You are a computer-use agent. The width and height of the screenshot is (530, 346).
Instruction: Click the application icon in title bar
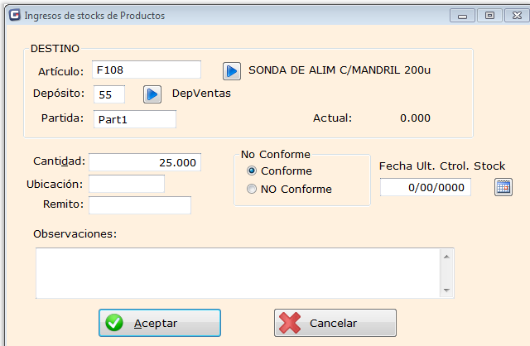(x=13, y=15)
